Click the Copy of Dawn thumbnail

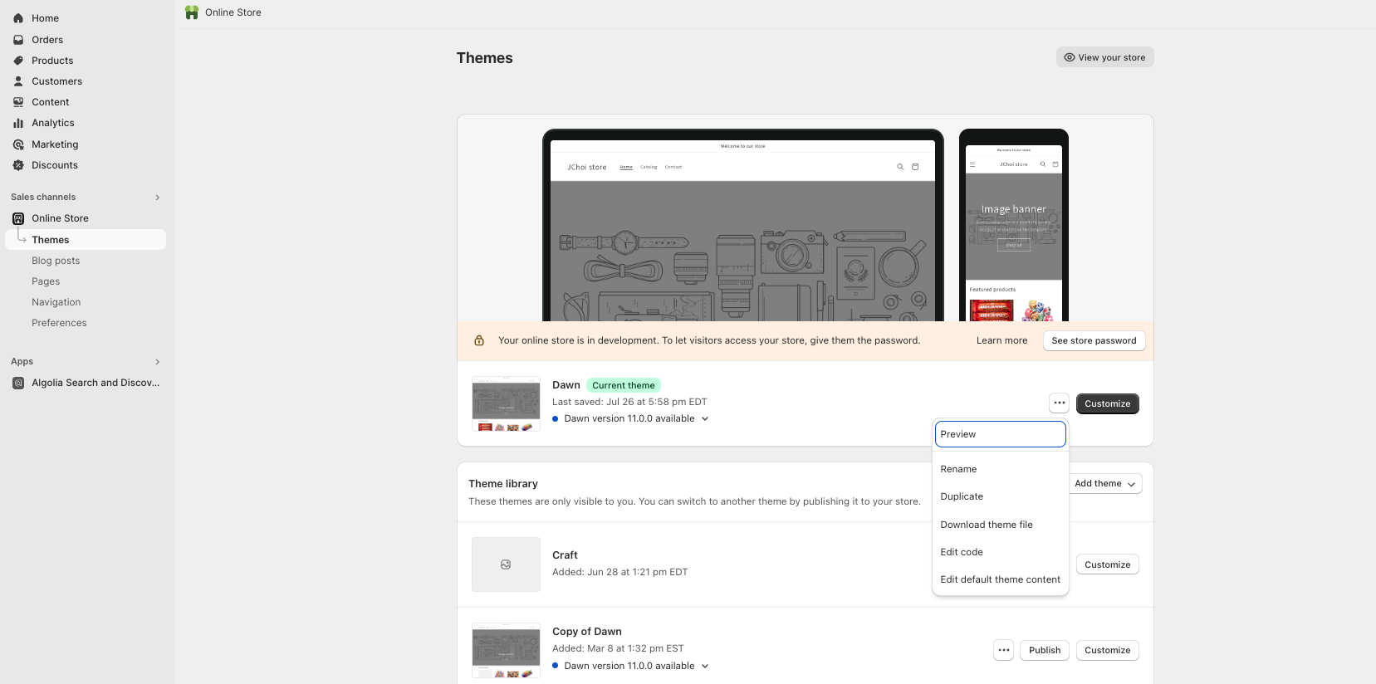506,651
